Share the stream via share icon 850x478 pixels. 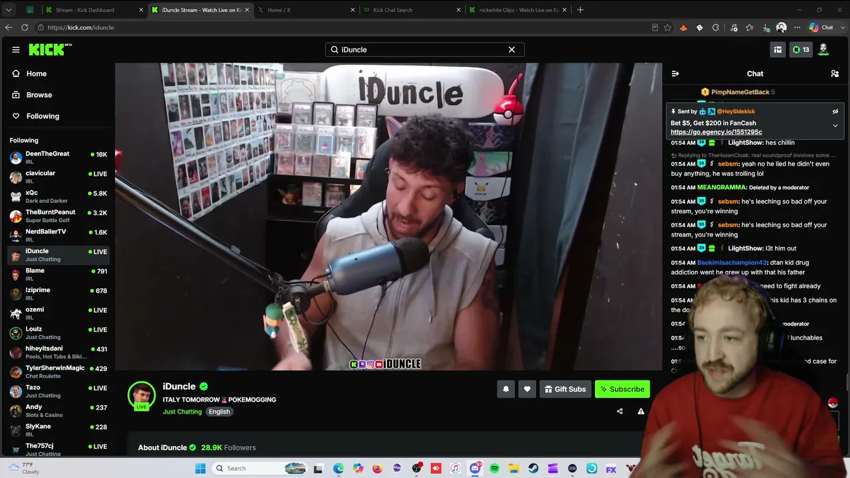point(620,412)
